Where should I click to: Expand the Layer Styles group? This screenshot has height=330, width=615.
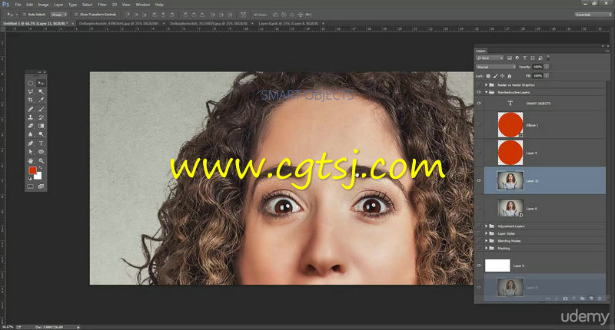pyautogui.click(x=487, y=233)
